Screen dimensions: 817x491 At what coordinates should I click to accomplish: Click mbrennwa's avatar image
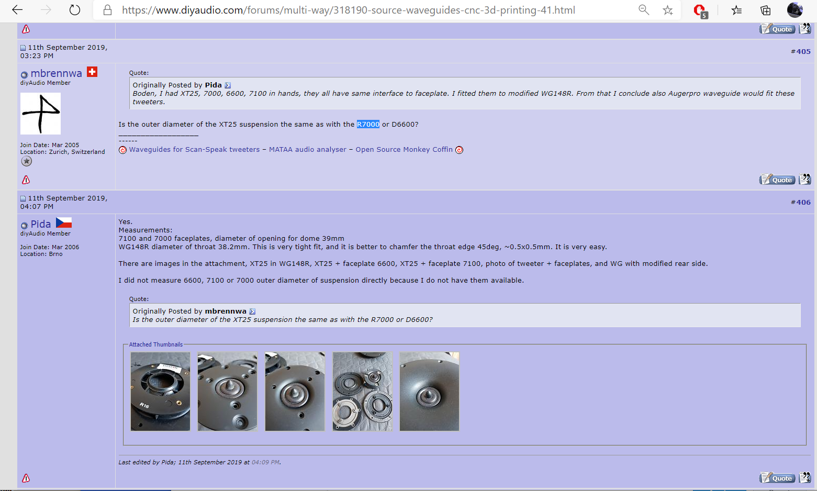click(x=40, y=114)
